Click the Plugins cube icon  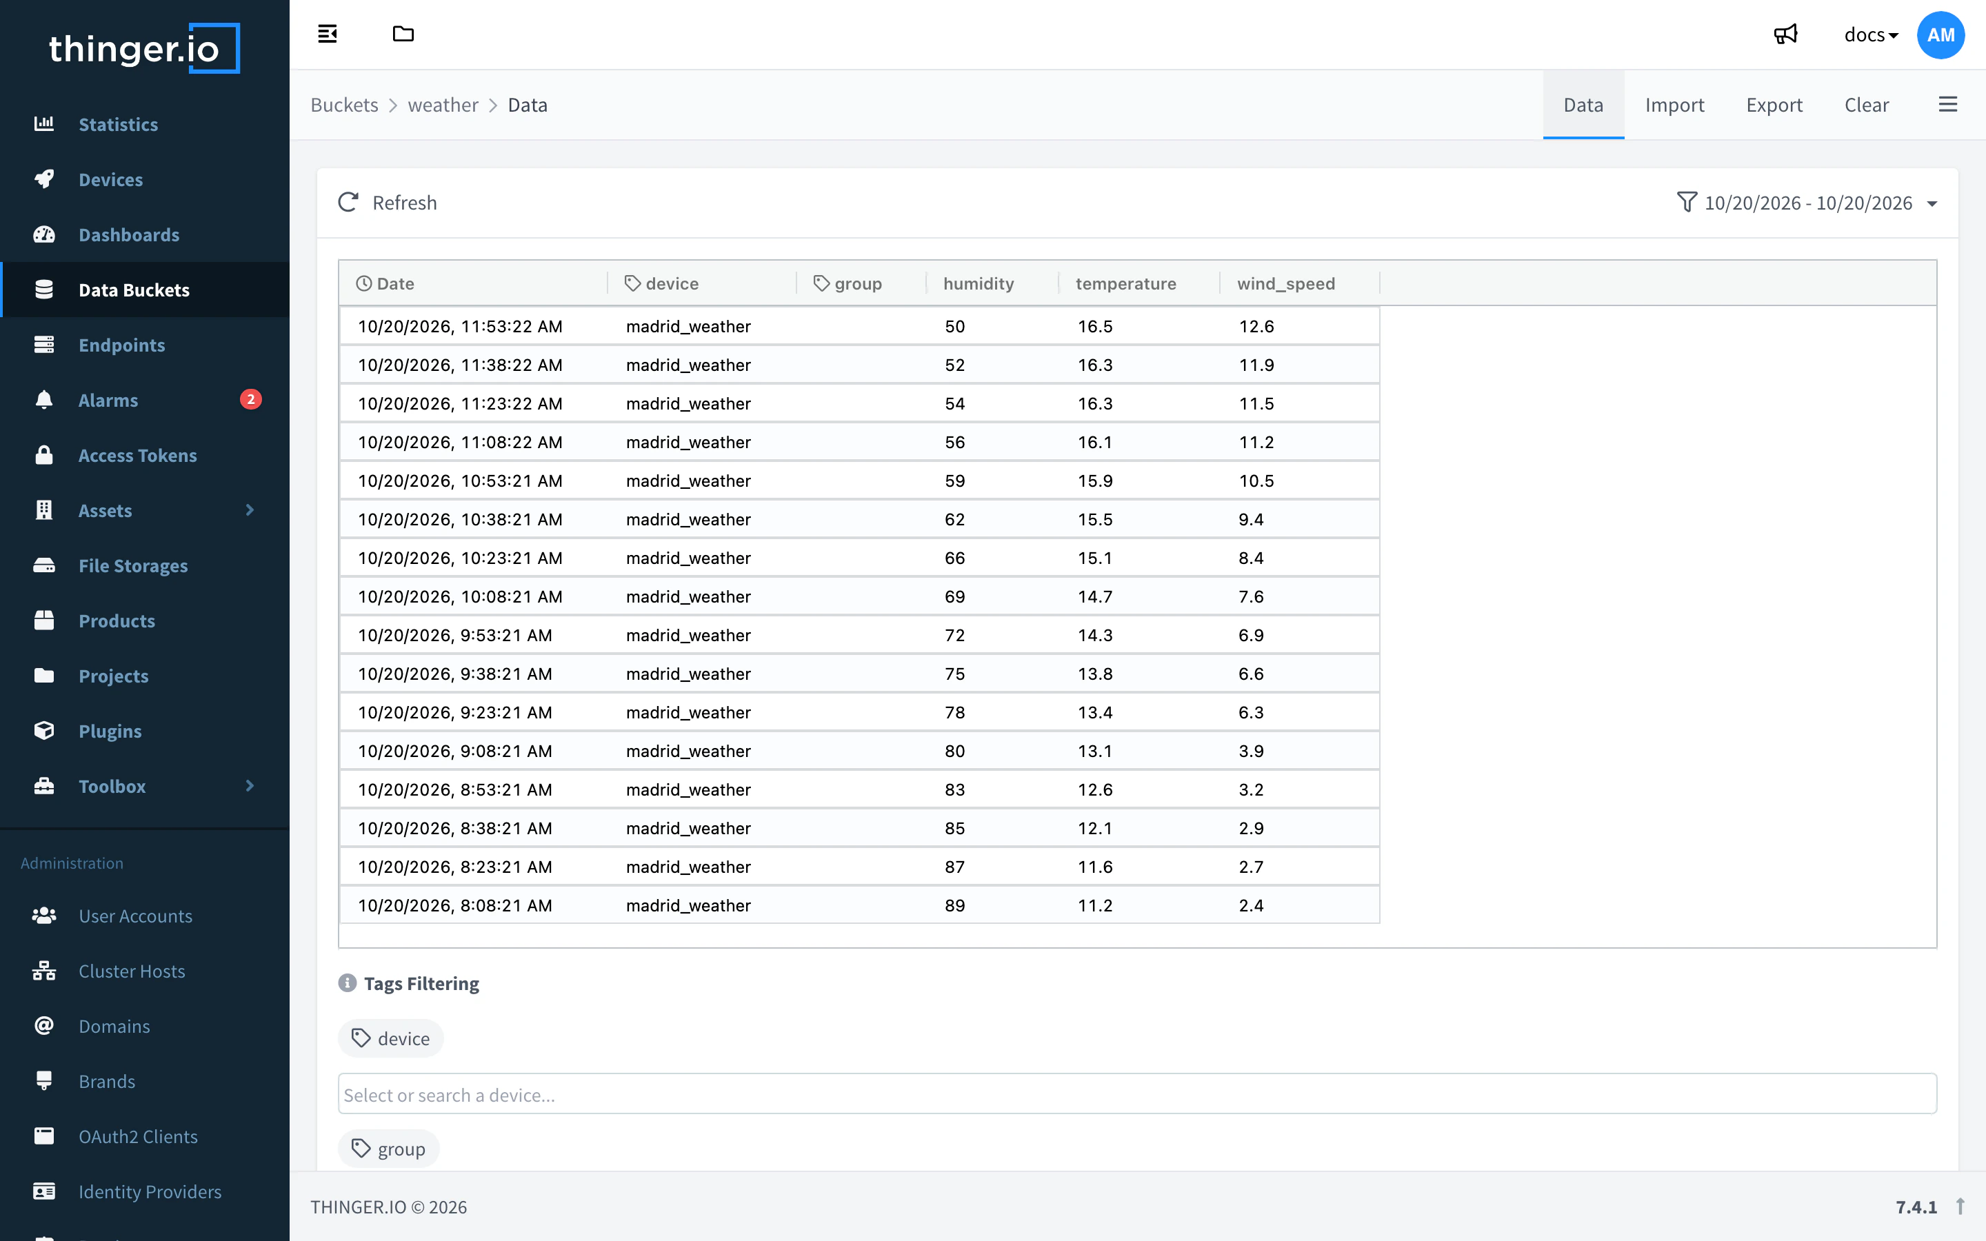tap(44, 731)
